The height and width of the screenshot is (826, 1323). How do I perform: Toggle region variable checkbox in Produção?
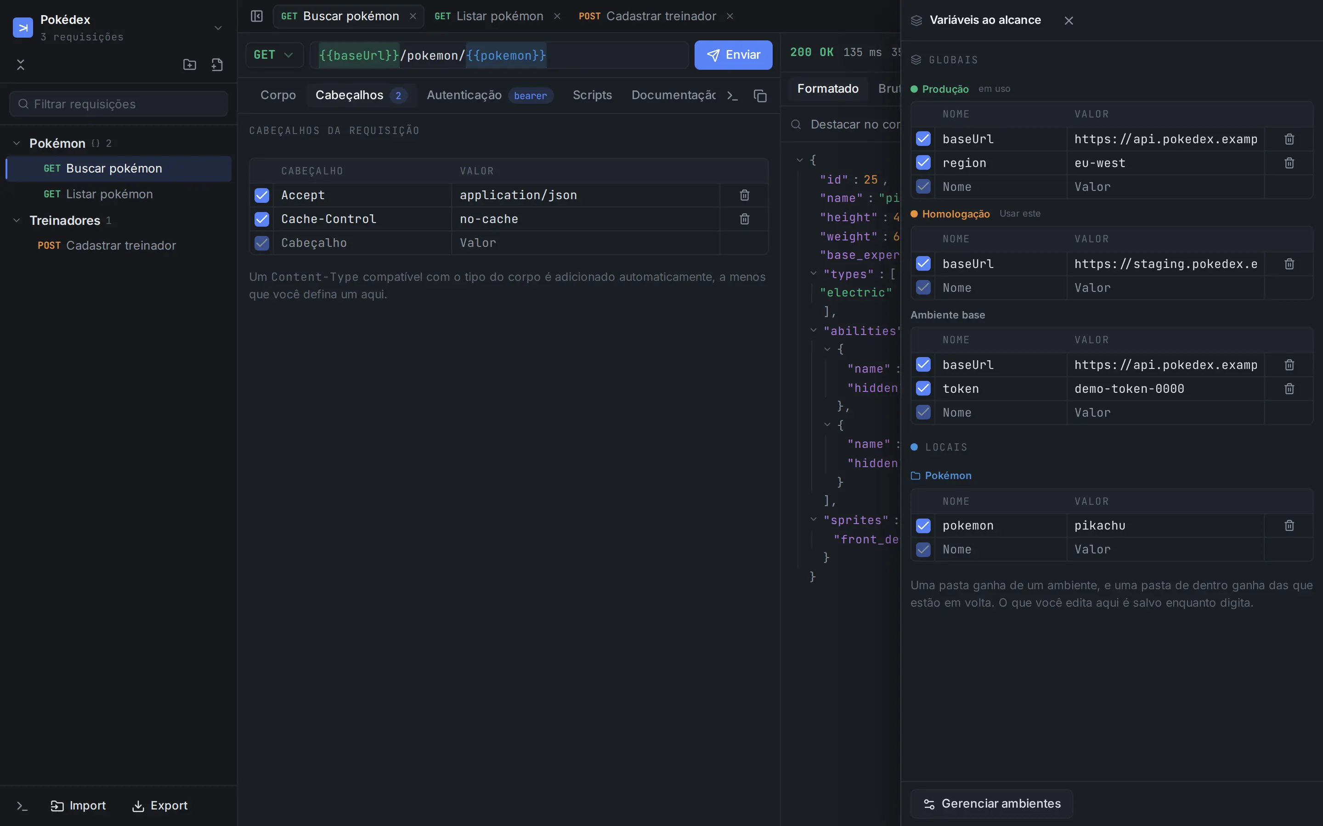click(923, 163)
